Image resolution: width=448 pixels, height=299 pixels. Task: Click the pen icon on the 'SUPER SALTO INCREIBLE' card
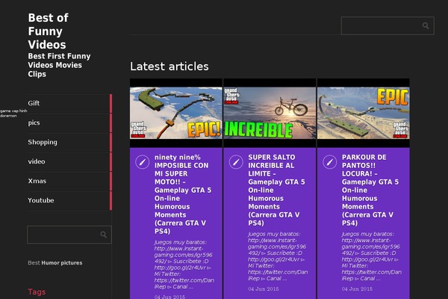click(236, 162)
